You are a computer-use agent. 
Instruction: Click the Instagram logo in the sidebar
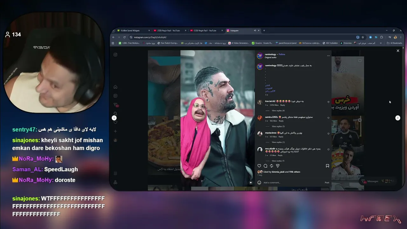click(x=115, y=55)
